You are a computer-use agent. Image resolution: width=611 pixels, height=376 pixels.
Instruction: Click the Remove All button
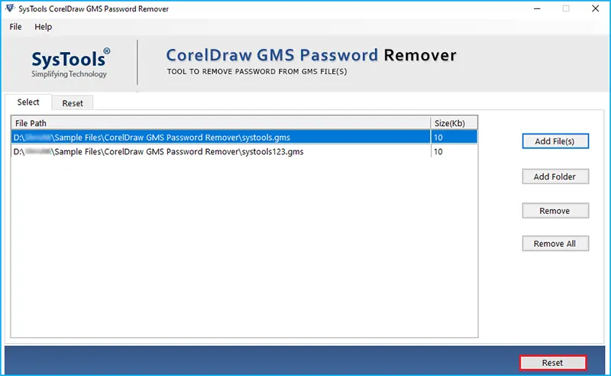pos(555,244)
